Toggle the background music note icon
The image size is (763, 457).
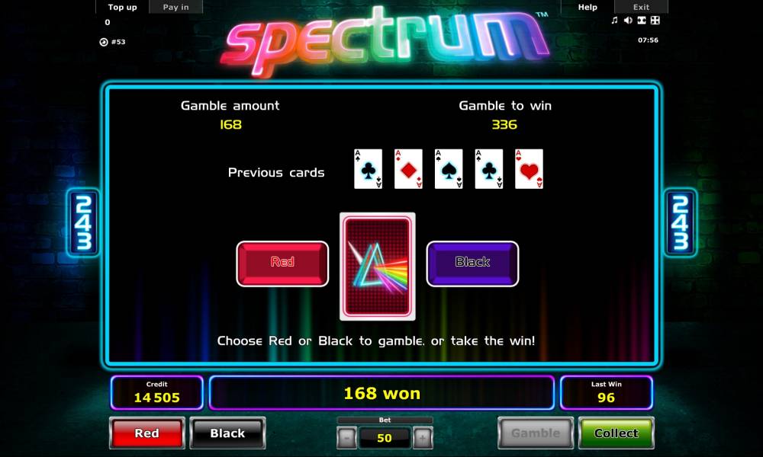click(x=614, y=20)
